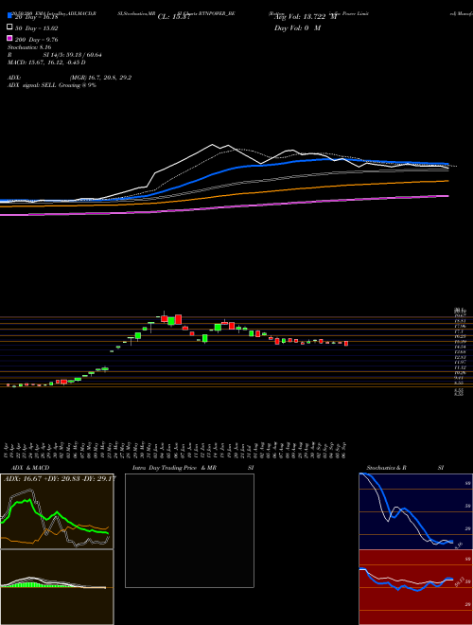Click the 'Day Vol: 0 M' label

tap(297, 28)
